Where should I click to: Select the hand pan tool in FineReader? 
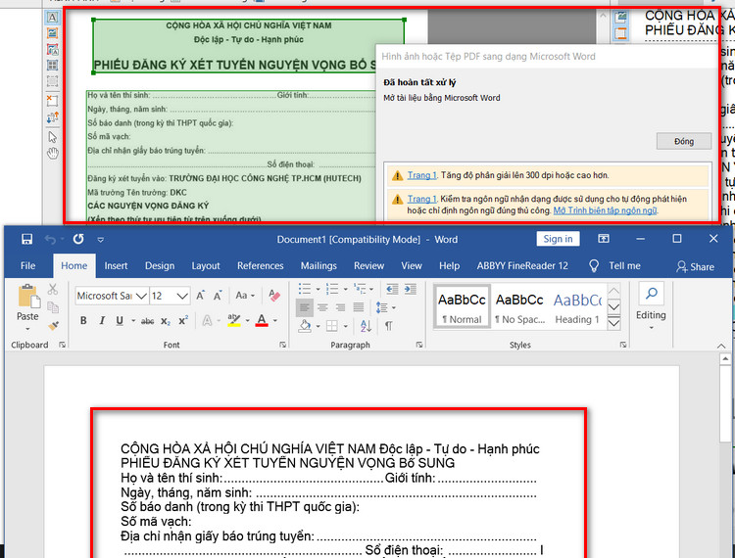tap(53, 153)
